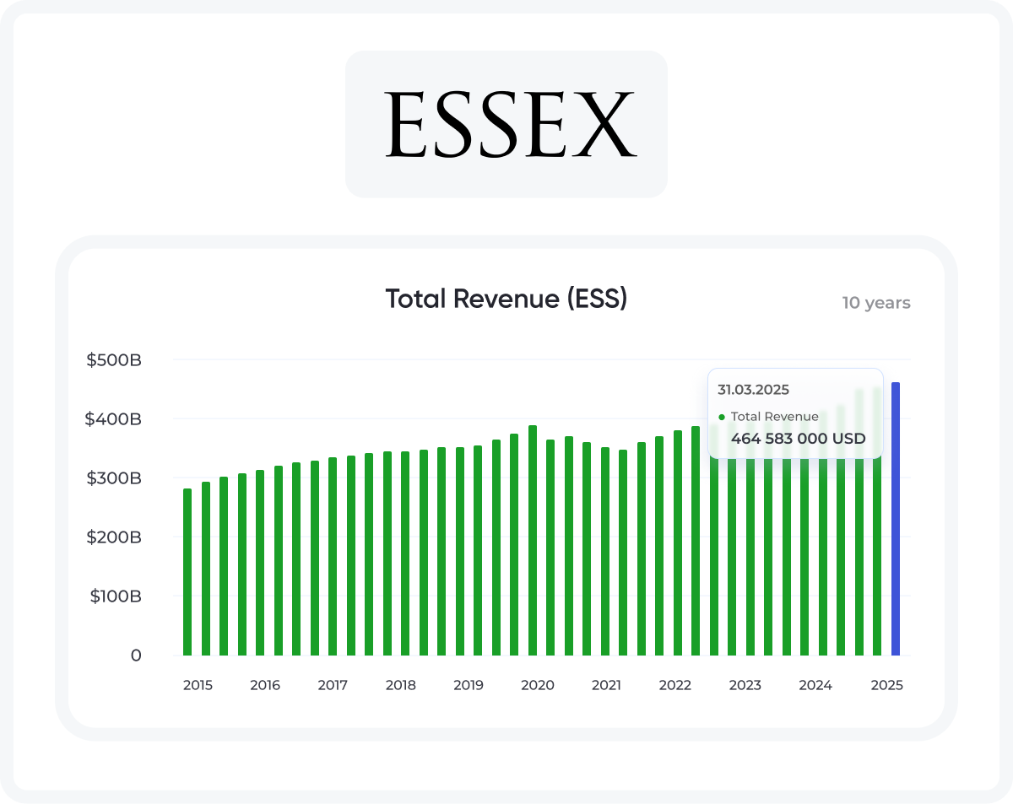
Task: Click the "2023" year label
Action: pos(745,685)
